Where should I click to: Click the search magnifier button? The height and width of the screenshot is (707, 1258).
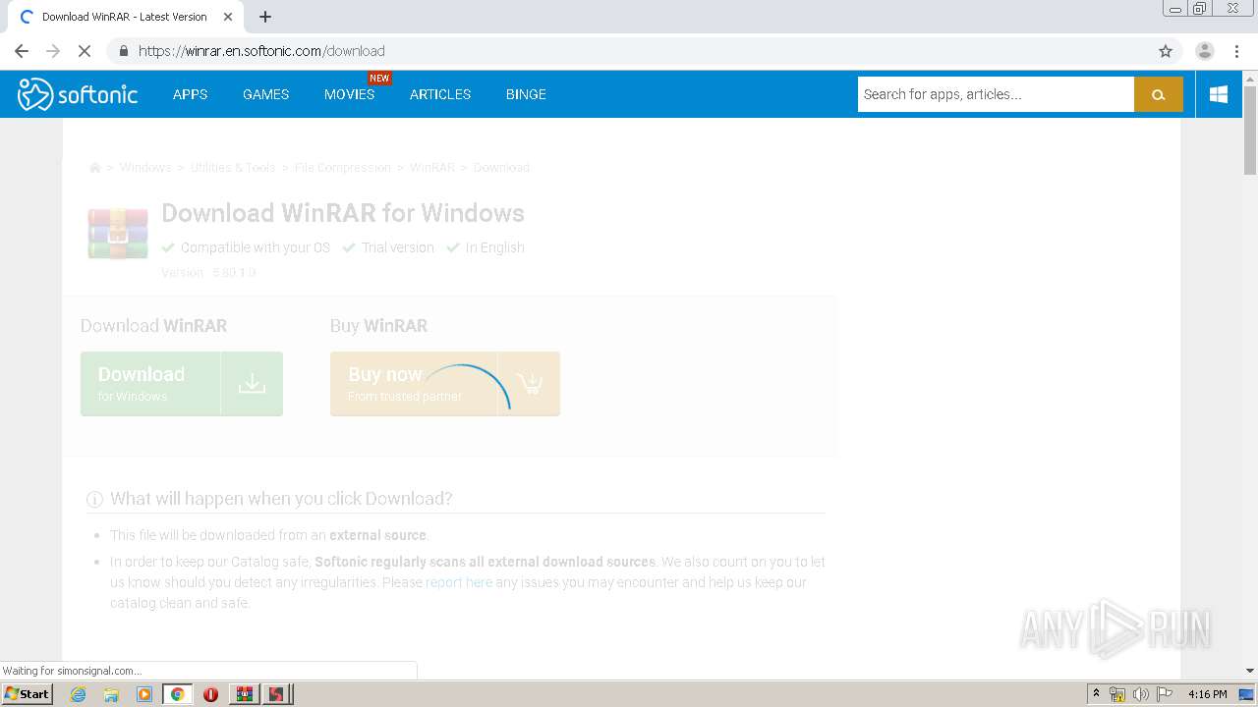[x=1158, y=94]
